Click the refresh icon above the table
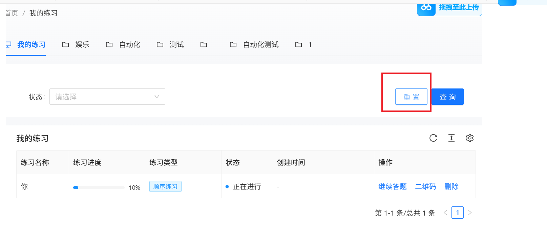Viewport: 547px width, 241px height. tap(433, 138)
